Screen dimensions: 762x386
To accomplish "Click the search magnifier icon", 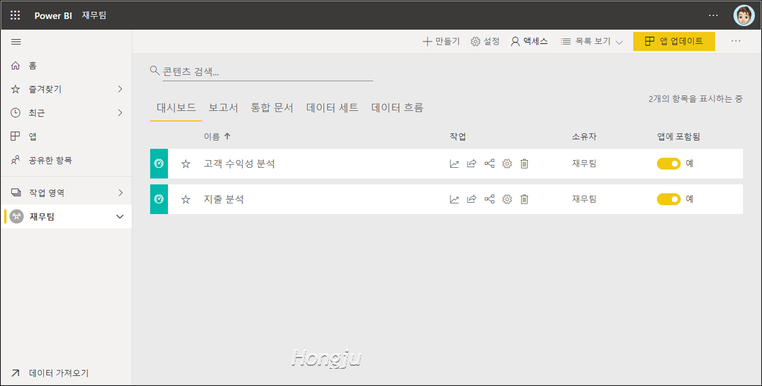I will pos(155,71).
